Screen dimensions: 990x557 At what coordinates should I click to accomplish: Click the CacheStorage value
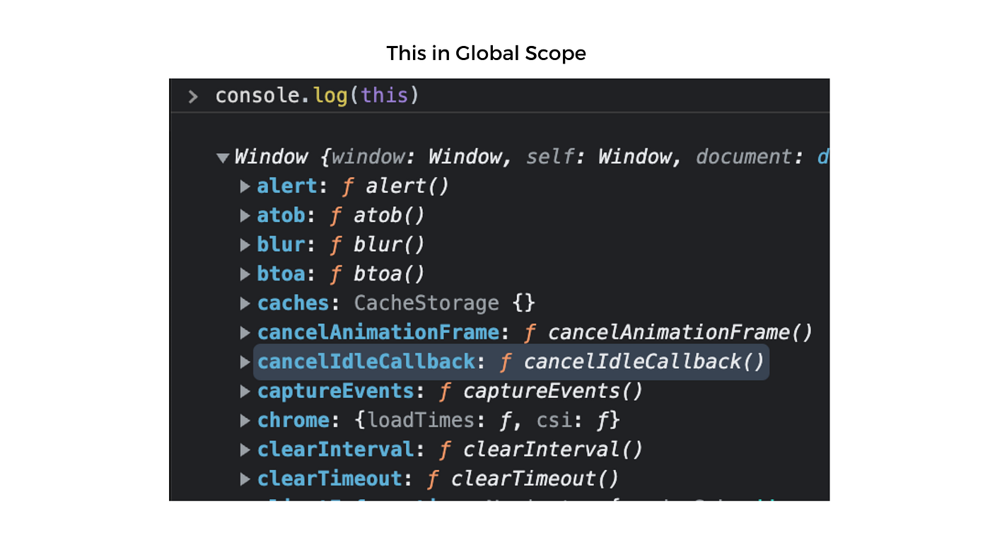pyautogui.click(x=426, y=303)
